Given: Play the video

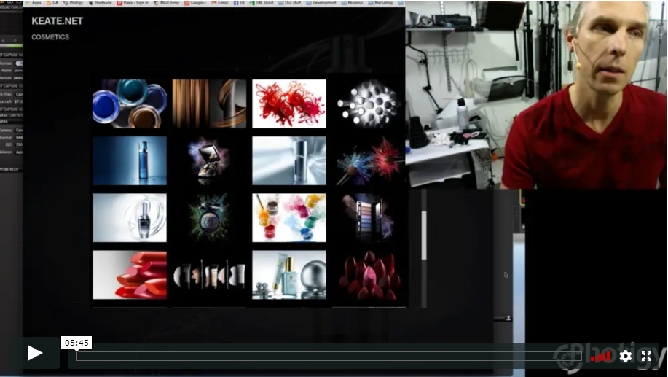Looking at the screenshot, I should click(x=34, y=353).
